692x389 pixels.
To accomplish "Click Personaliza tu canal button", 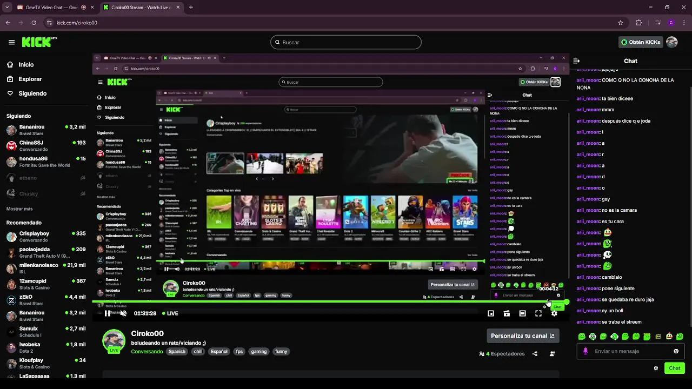I will (523, 336).
